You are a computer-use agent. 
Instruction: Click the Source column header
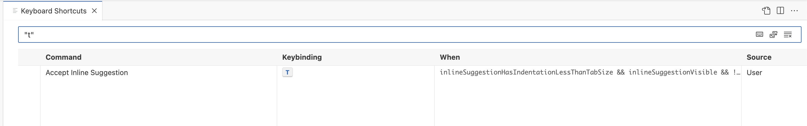click(759, 57)
